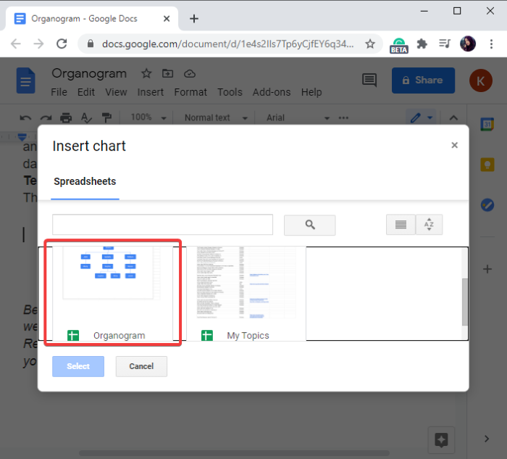Screen dimensions: 507x459
Task: Click the spreadsheet search input field
Action: tap(162, 225)
